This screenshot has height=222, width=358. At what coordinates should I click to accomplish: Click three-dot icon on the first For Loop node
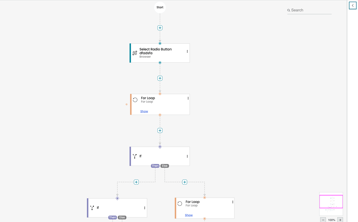(x=188, y=98)
